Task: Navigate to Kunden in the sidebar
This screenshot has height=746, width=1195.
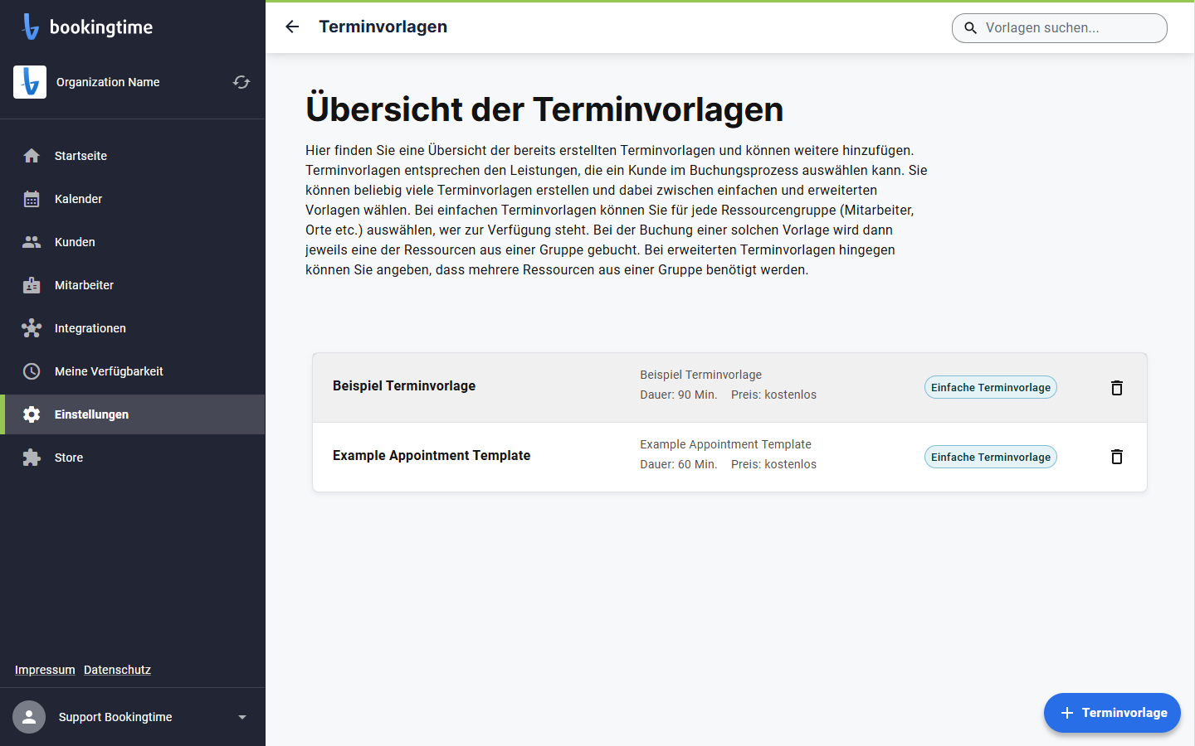Action: [x=133, y=242]
